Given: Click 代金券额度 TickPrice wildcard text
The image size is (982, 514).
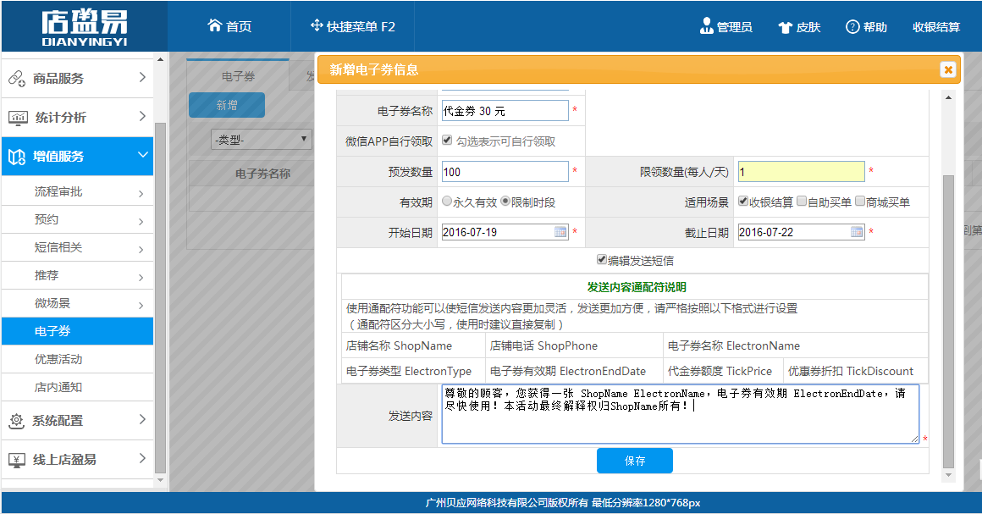Looking at the screenshot, I should pyautogui.click(x=720, y=371).
